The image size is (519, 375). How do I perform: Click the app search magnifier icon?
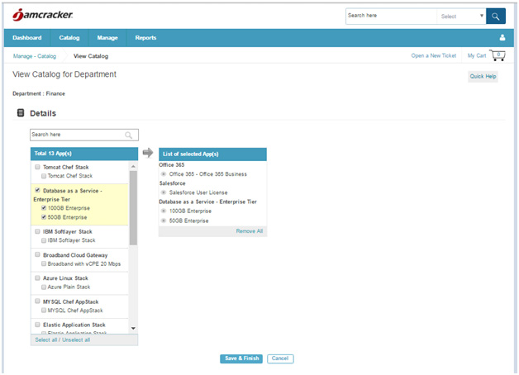click(128, 135)
